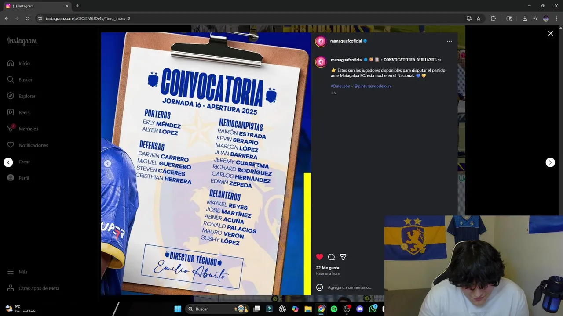Open the @pinturasmodelo_ni mention
Viewport: 563px width, 316px height.
373,86
